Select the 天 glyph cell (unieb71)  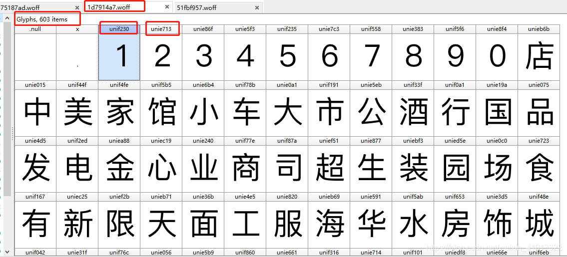[161, 221]
